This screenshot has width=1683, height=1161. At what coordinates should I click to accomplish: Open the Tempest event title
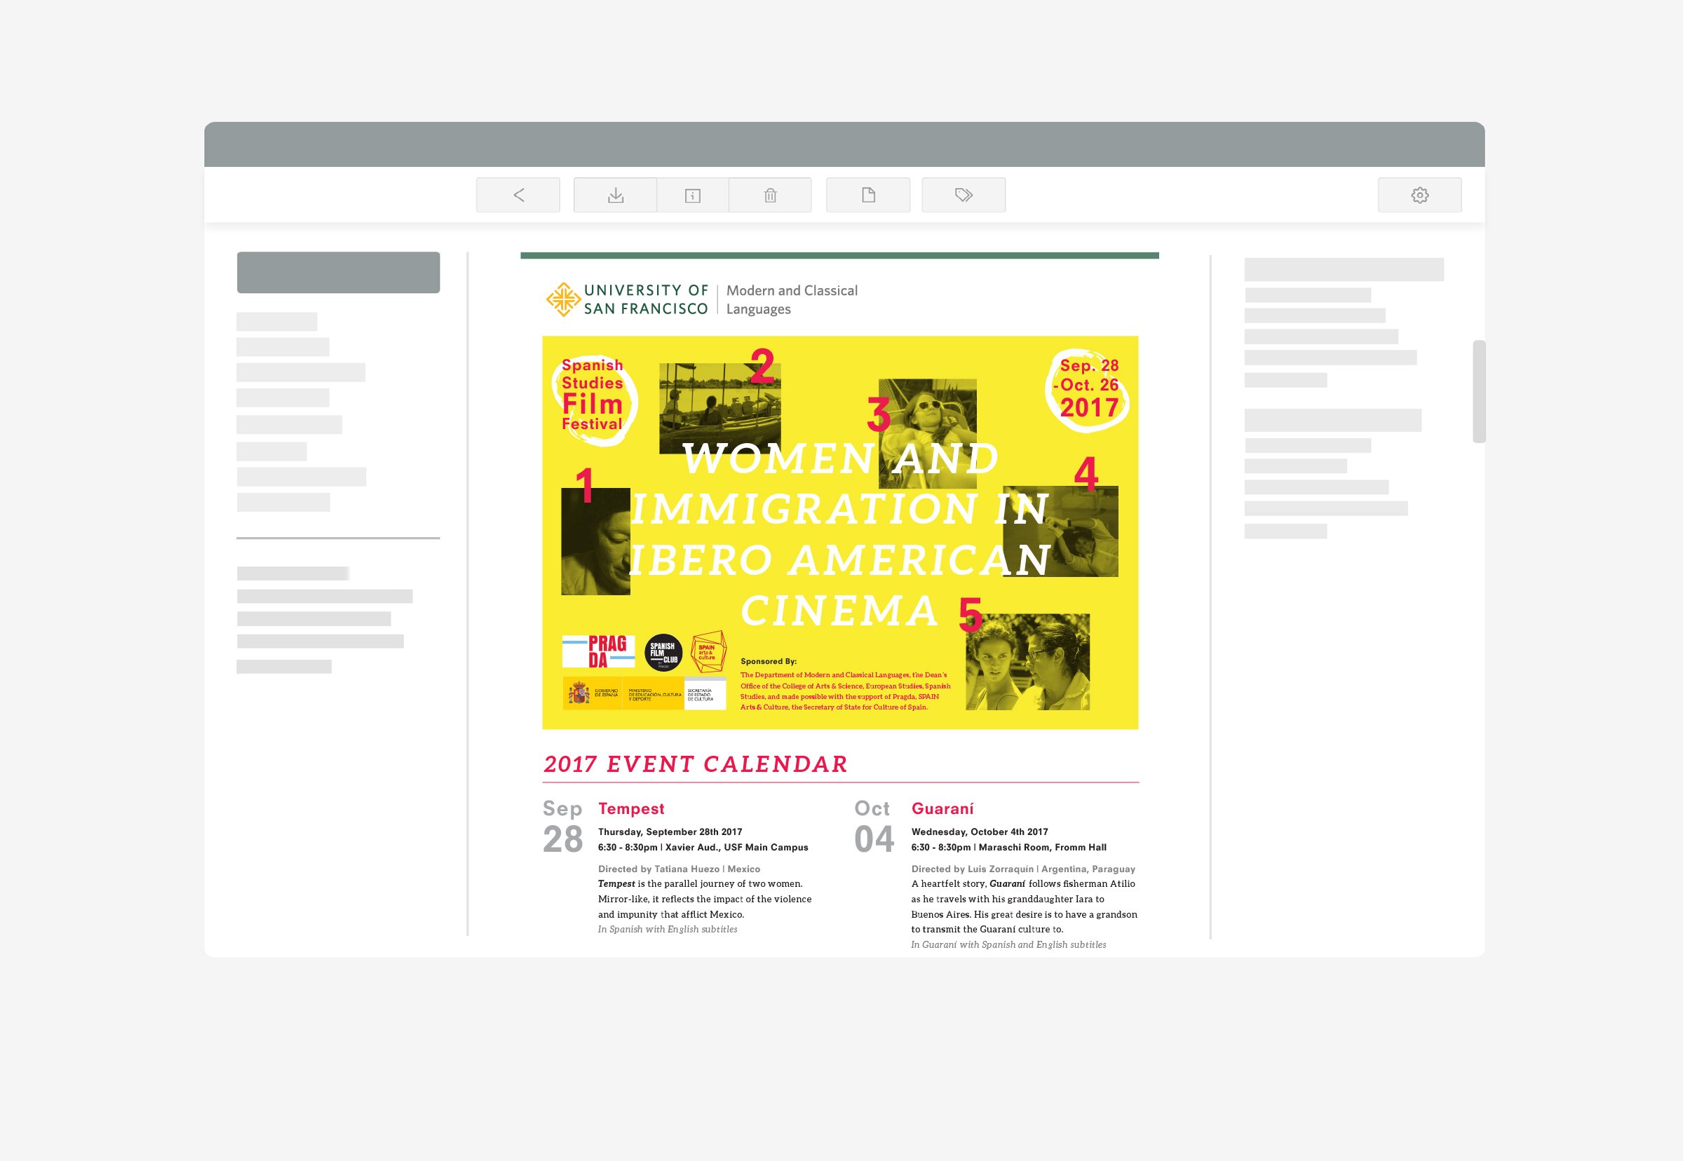click(631, 809)
